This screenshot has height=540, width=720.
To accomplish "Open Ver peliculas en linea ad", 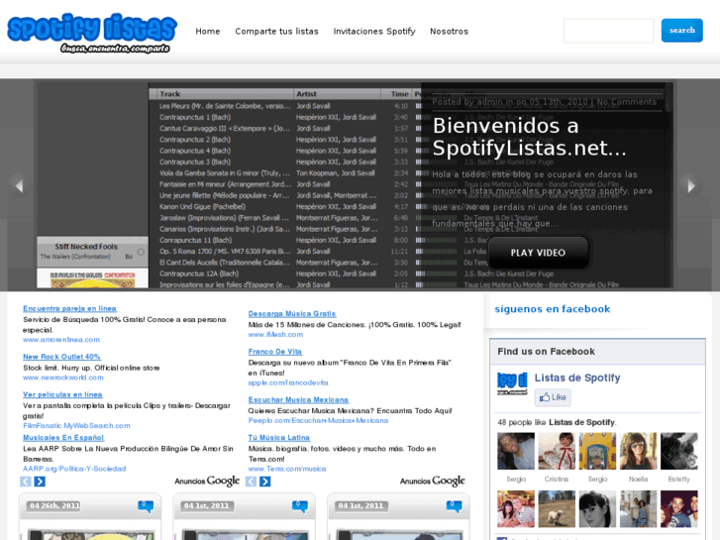I will (63, 394).
